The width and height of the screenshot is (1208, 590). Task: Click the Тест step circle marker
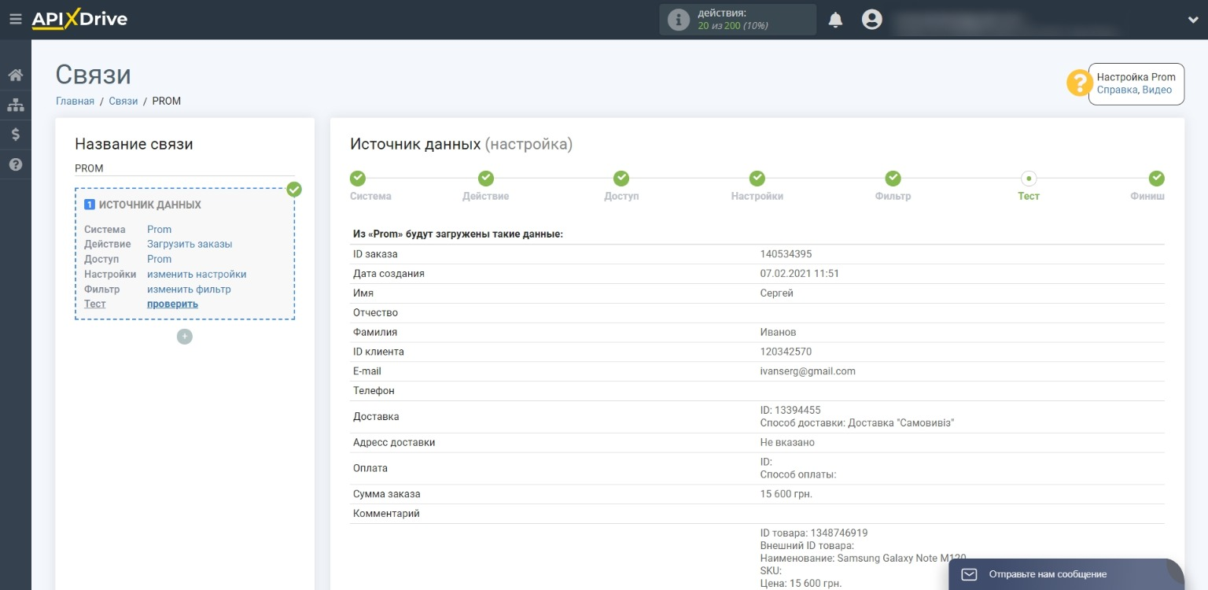point(1029,179)
